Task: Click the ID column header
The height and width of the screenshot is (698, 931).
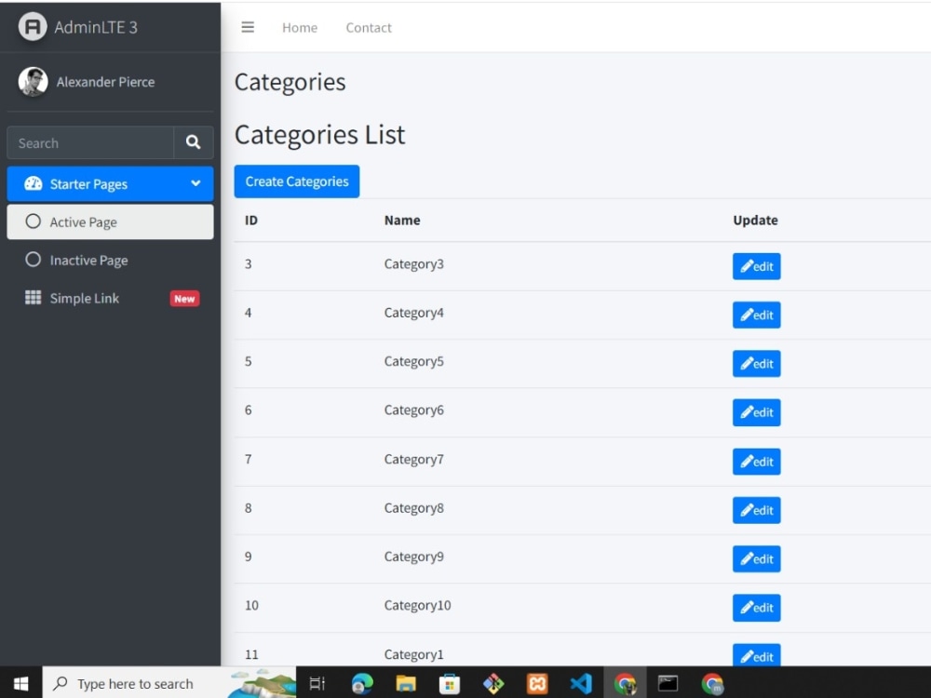Action: tap(251, 221)
